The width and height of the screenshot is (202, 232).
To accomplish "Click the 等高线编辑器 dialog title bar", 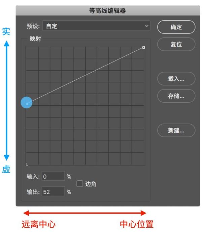I will [108, 10].
